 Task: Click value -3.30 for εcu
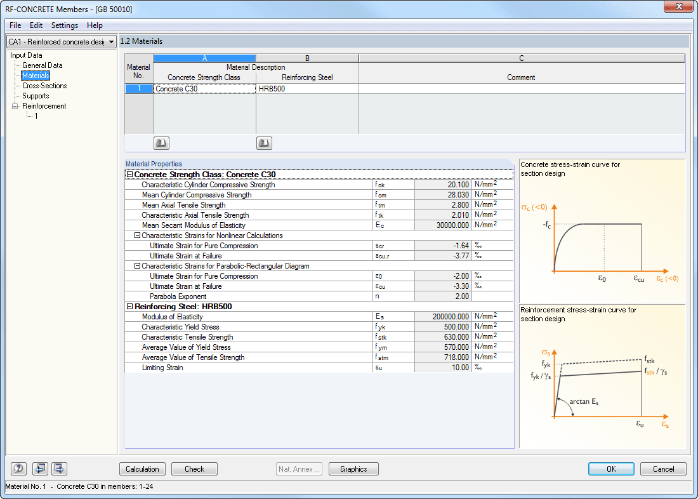tap(443, 286)
